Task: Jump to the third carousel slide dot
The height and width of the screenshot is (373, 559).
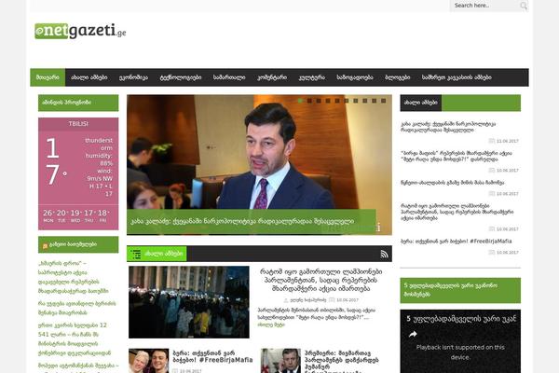Action: point(319,101)
